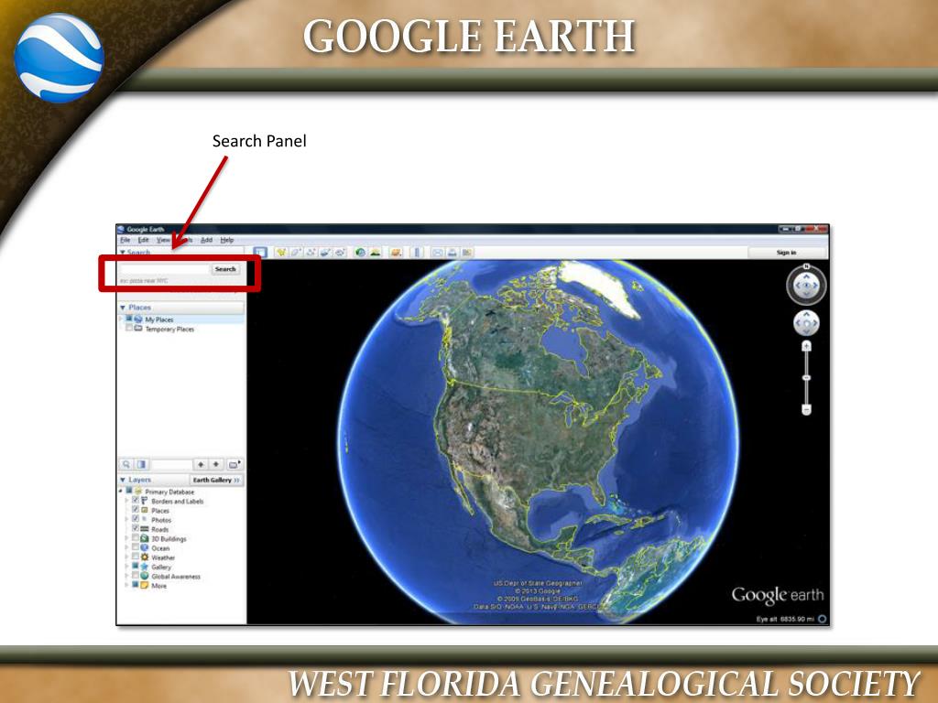This screenshot has width=938, height=703.
Task: Enable the Global Awareness layer checkbox
Action: [136, 576]
